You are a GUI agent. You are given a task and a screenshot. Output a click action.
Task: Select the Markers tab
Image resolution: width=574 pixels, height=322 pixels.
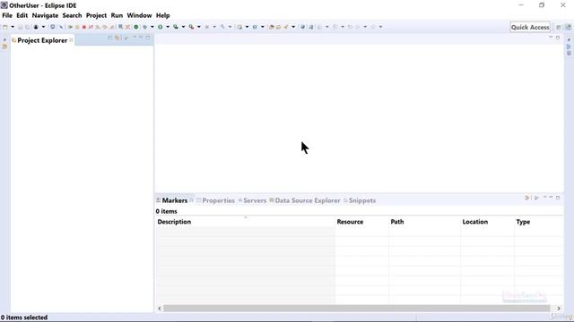(x=175, y=200)
